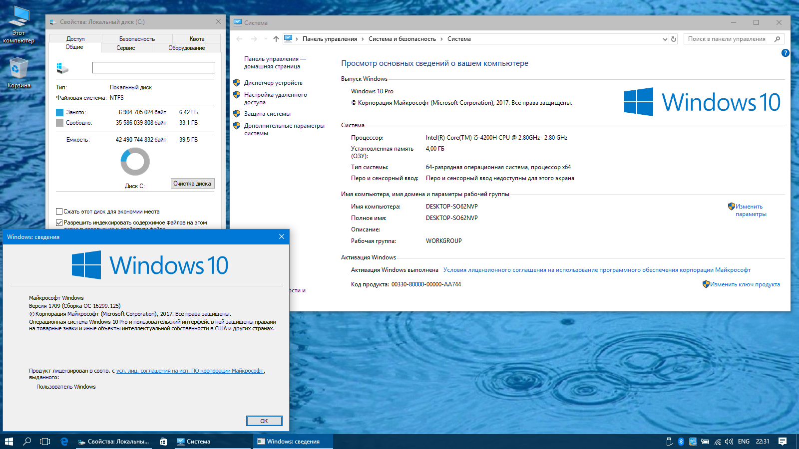This screenshot has height=449, width=799.
Task: Switch to the 'Безопасность' tab
Action: (137, 39)
